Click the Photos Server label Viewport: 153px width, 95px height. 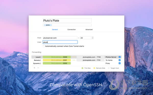pyautogui.click(x=111, y=57)
